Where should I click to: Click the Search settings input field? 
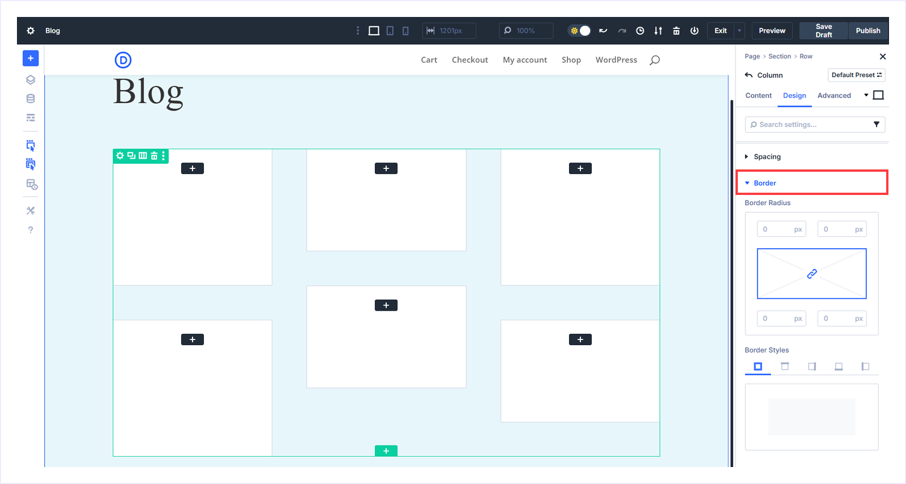[810, 125]
